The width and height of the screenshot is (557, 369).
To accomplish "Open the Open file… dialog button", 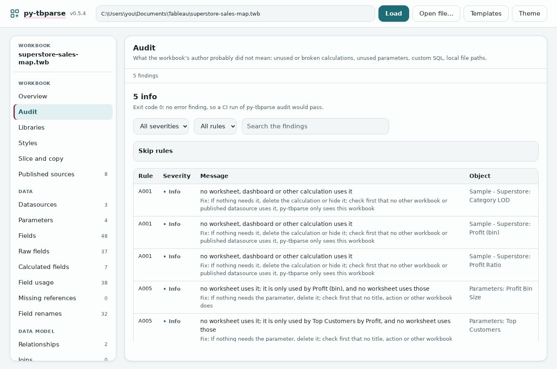I will [436, 14].
